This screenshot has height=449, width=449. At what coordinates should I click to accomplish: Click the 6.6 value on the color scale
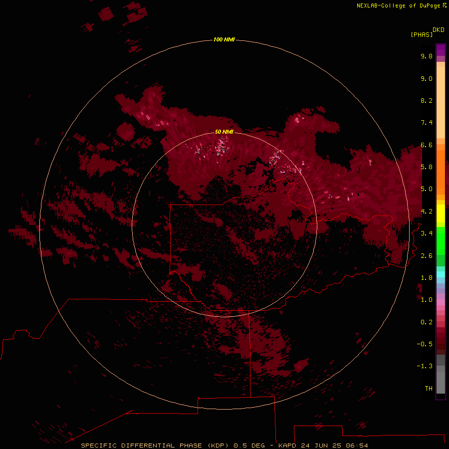point(427,145)
